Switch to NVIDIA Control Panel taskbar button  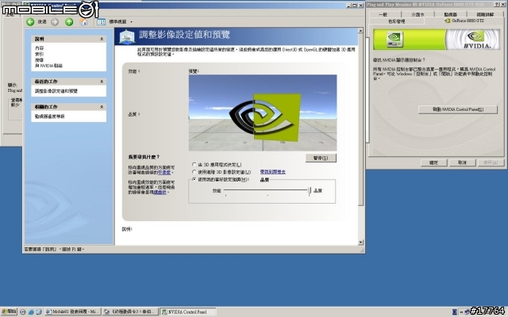(188, 311)
